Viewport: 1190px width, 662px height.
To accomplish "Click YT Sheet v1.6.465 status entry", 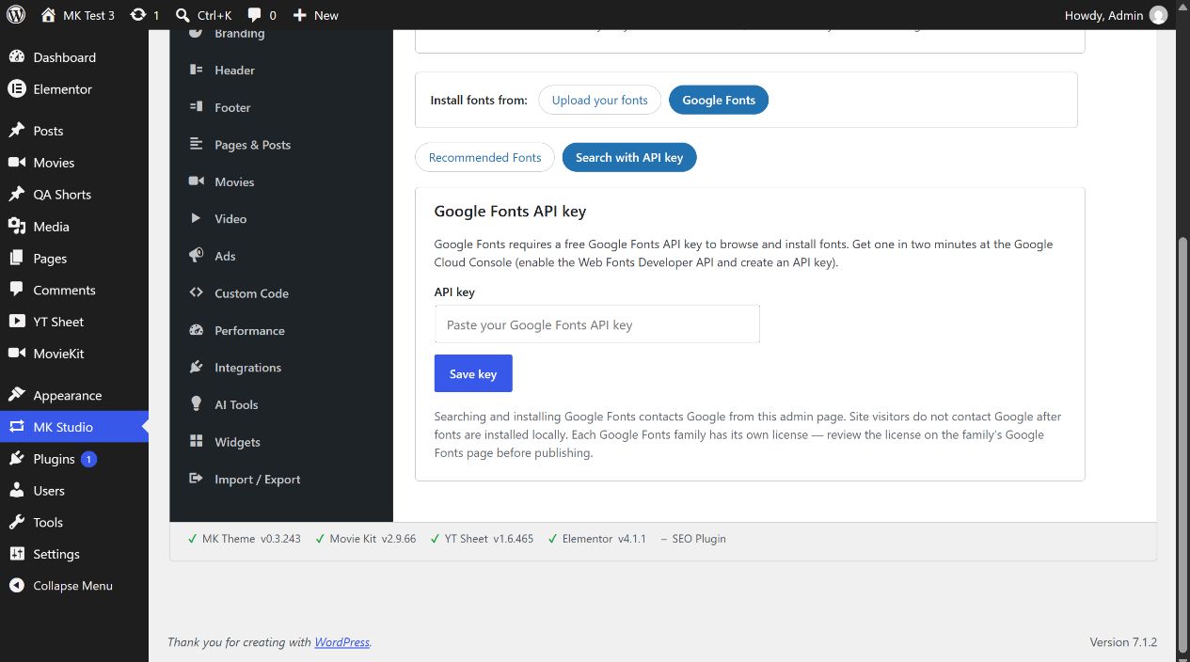I will tap(482, 539).
